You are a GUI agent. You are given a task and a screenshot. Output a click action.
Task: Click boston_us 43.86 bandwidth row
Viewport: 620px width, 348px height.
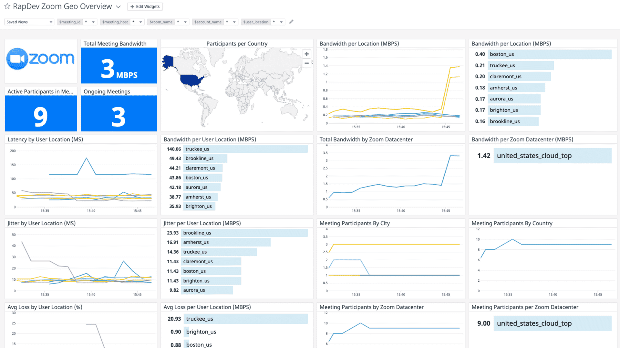194,178
